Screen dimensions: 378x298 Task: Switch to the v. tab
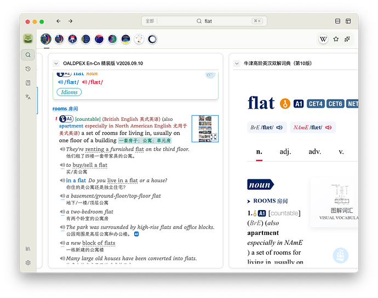pos(341,151)
